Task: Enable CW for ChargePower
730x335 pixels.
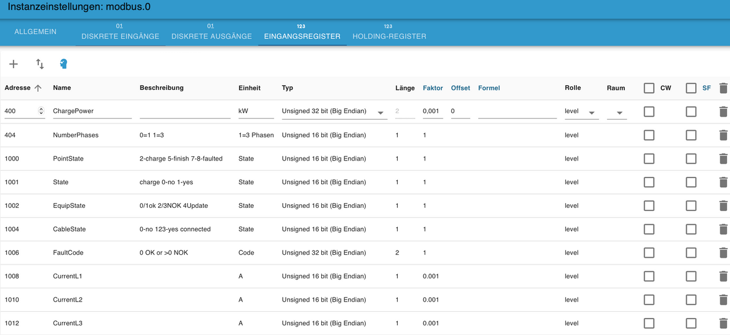Action: [649, 111]
